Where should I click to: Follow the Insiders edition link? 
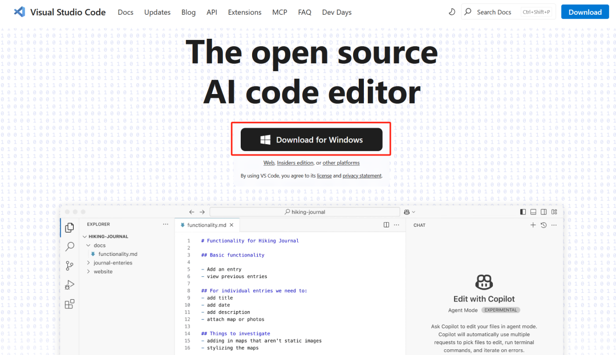tap(295, 163)
